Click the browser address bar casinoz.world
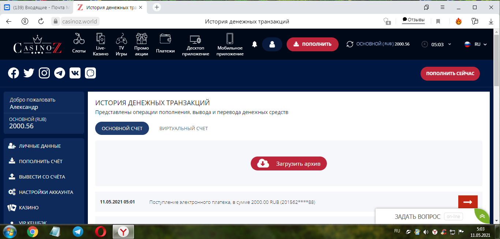The width and height of the screenshot is (500, 239). (79, 22)
